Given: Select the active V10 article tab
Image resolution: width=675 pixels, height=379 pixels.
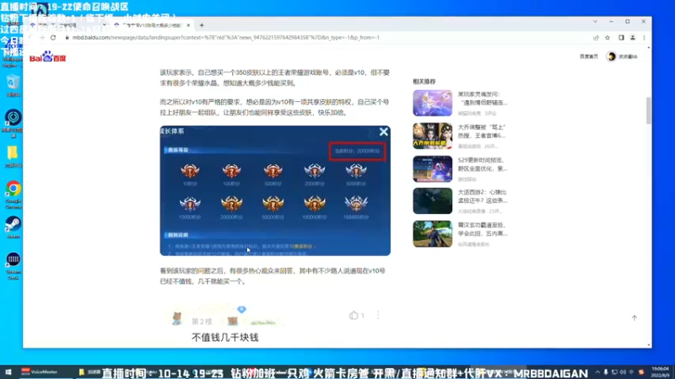Looking at the screenshot, I should 152,25.
